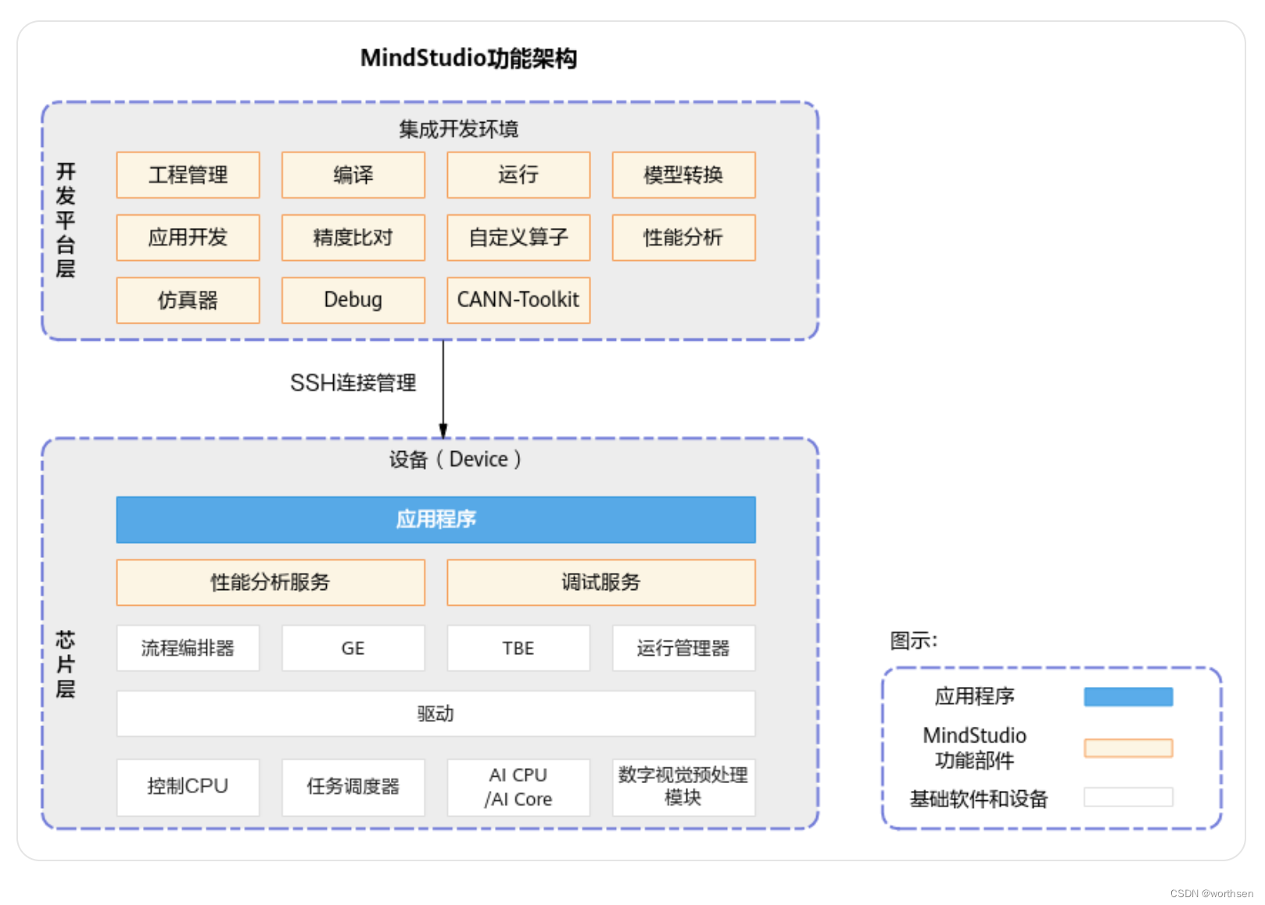The width and height of the screenshot is (1265, 905).
Task: Select the 性能分析 box in 开发平台层
Action: tap(683, 238)
